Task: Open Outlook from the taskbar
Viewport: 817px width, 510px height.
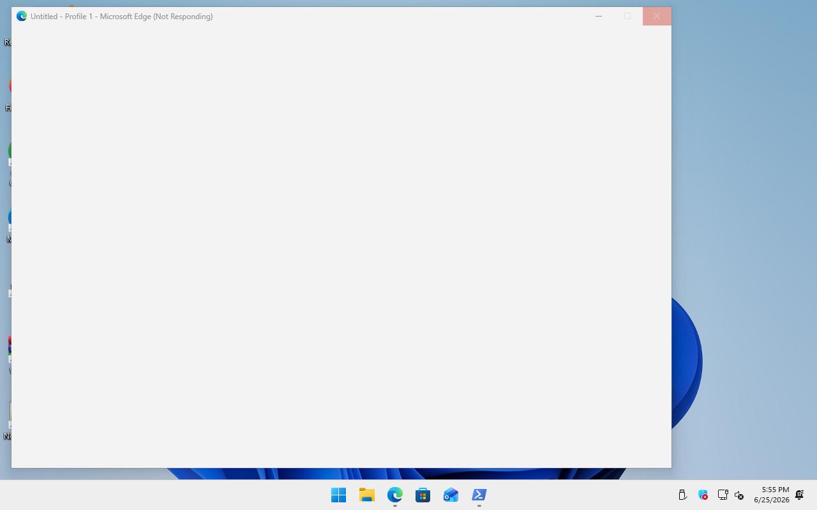Action: tap(451, 495)
